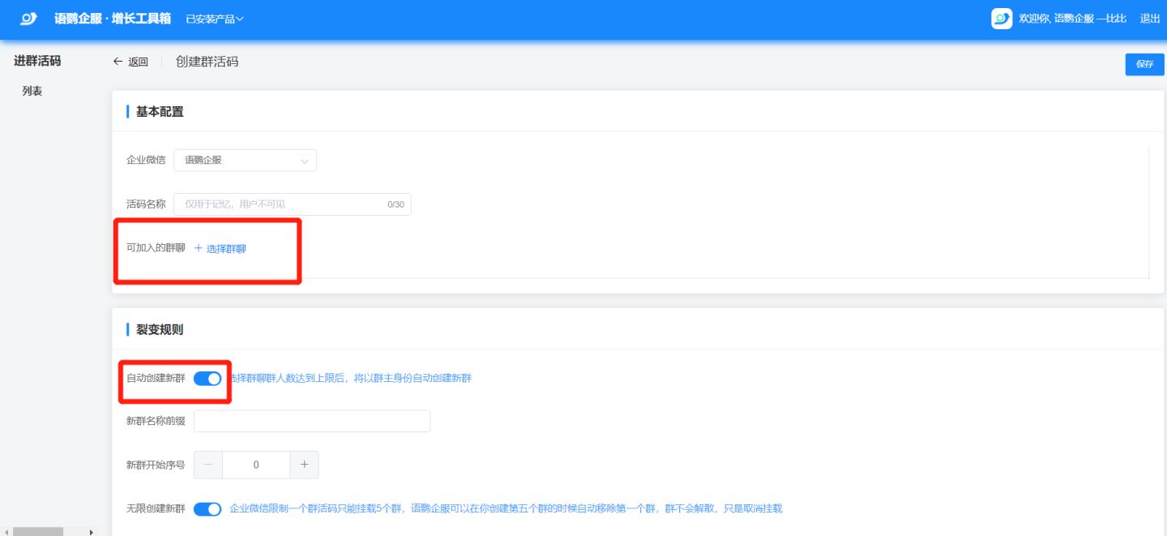
Task: Click the 语鹦企服 logo icon
Action: [28, 19]
